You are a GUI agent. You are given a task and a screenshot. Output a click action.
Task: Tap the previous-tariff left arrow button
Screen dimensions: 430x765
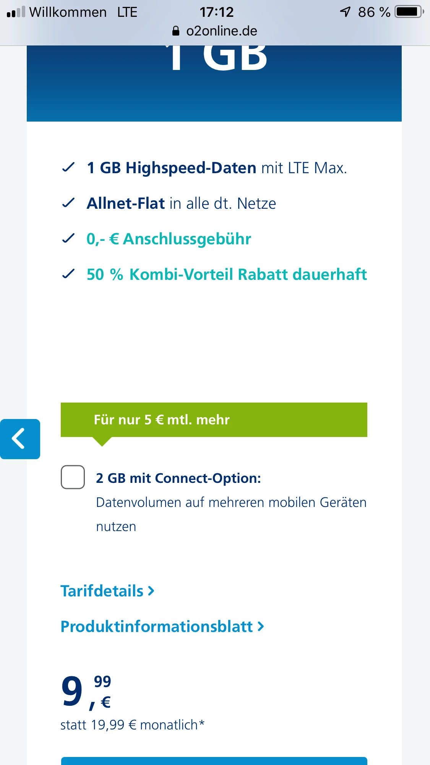(x=20, y=439)
